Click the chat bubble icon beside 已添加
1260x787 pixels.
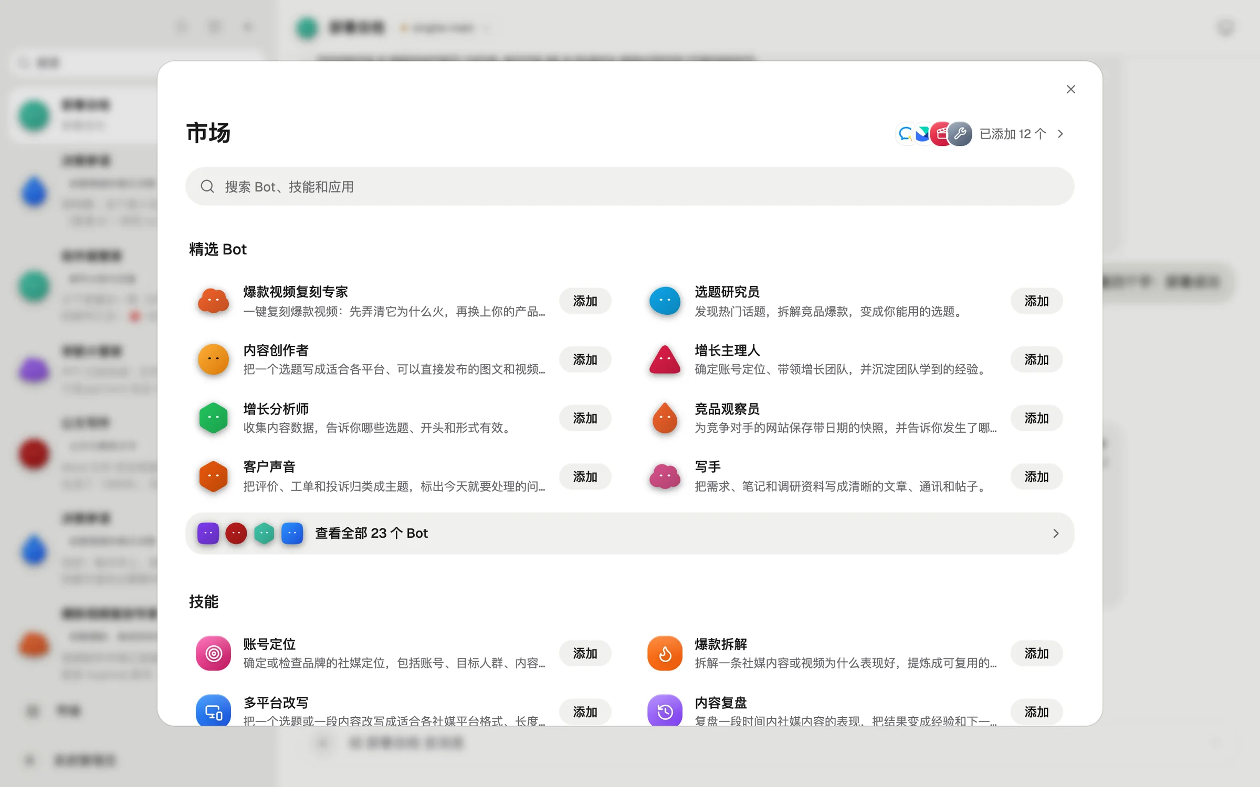coord(905,134)
